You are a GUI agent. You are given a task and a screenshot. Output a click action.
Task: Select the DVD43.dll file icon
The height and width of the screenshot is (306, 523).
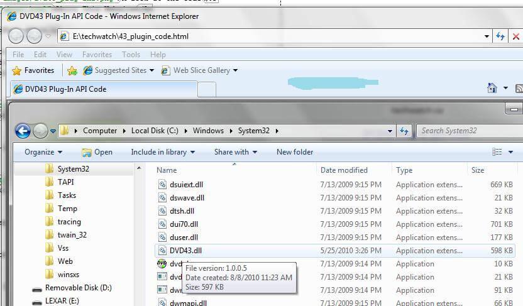[x=162, y=251]
